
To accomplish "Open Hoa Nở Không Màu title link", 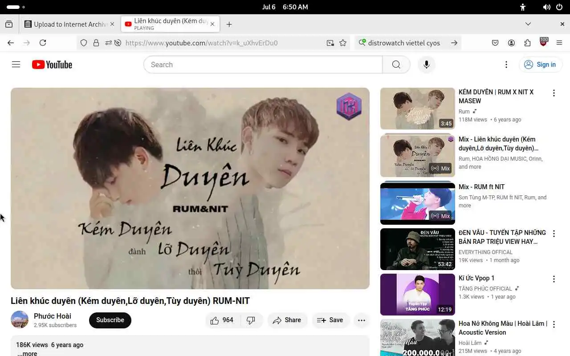I will 503,328.
